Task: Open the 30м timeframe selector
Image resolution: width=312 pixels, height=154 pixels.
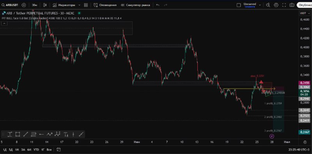Action: coord(35,5)
